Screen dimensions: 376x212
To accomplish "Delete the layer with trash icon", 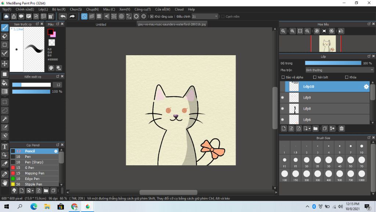I will 342,128.
